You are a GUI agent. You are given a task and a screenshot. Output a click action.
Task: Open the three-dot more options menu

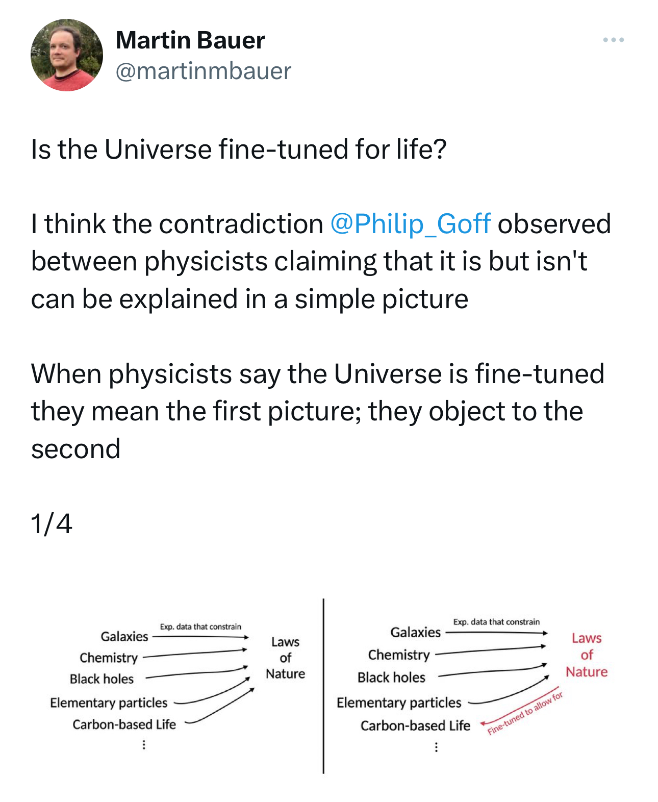click(613, 40)
